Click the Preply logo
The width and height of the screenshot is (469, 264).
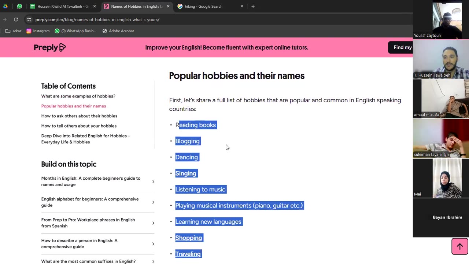coord(49,47)
